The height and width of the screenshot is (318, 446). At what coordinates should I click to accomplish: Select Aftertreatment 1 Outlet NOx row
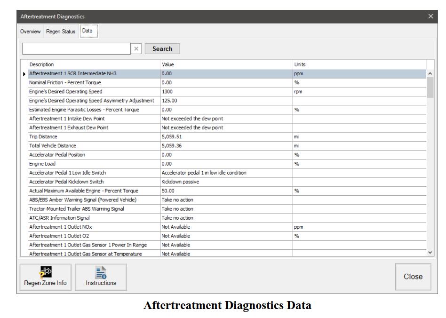[x=227, y=227]
